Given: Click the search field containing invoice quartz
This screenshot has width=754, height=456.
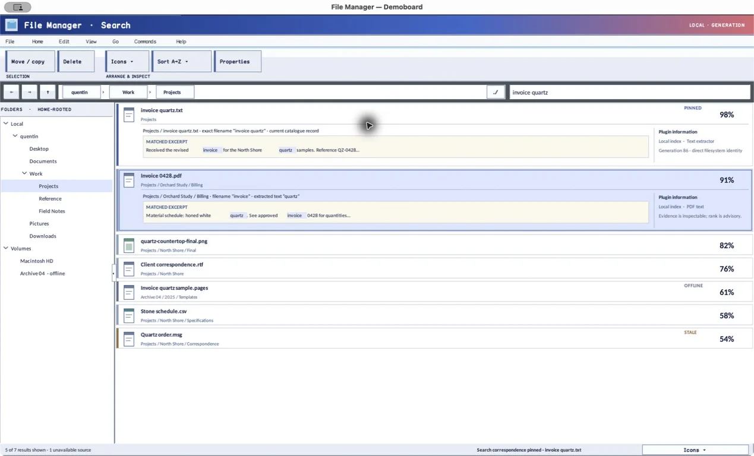Looking at the screenshot, I should coord(630,92).
